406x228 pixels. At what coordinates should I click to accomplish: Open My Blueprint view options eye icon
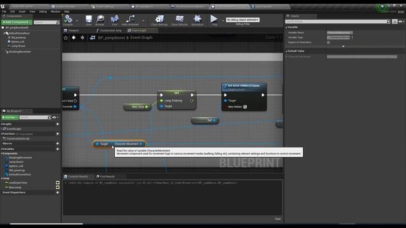coord(55,118)
